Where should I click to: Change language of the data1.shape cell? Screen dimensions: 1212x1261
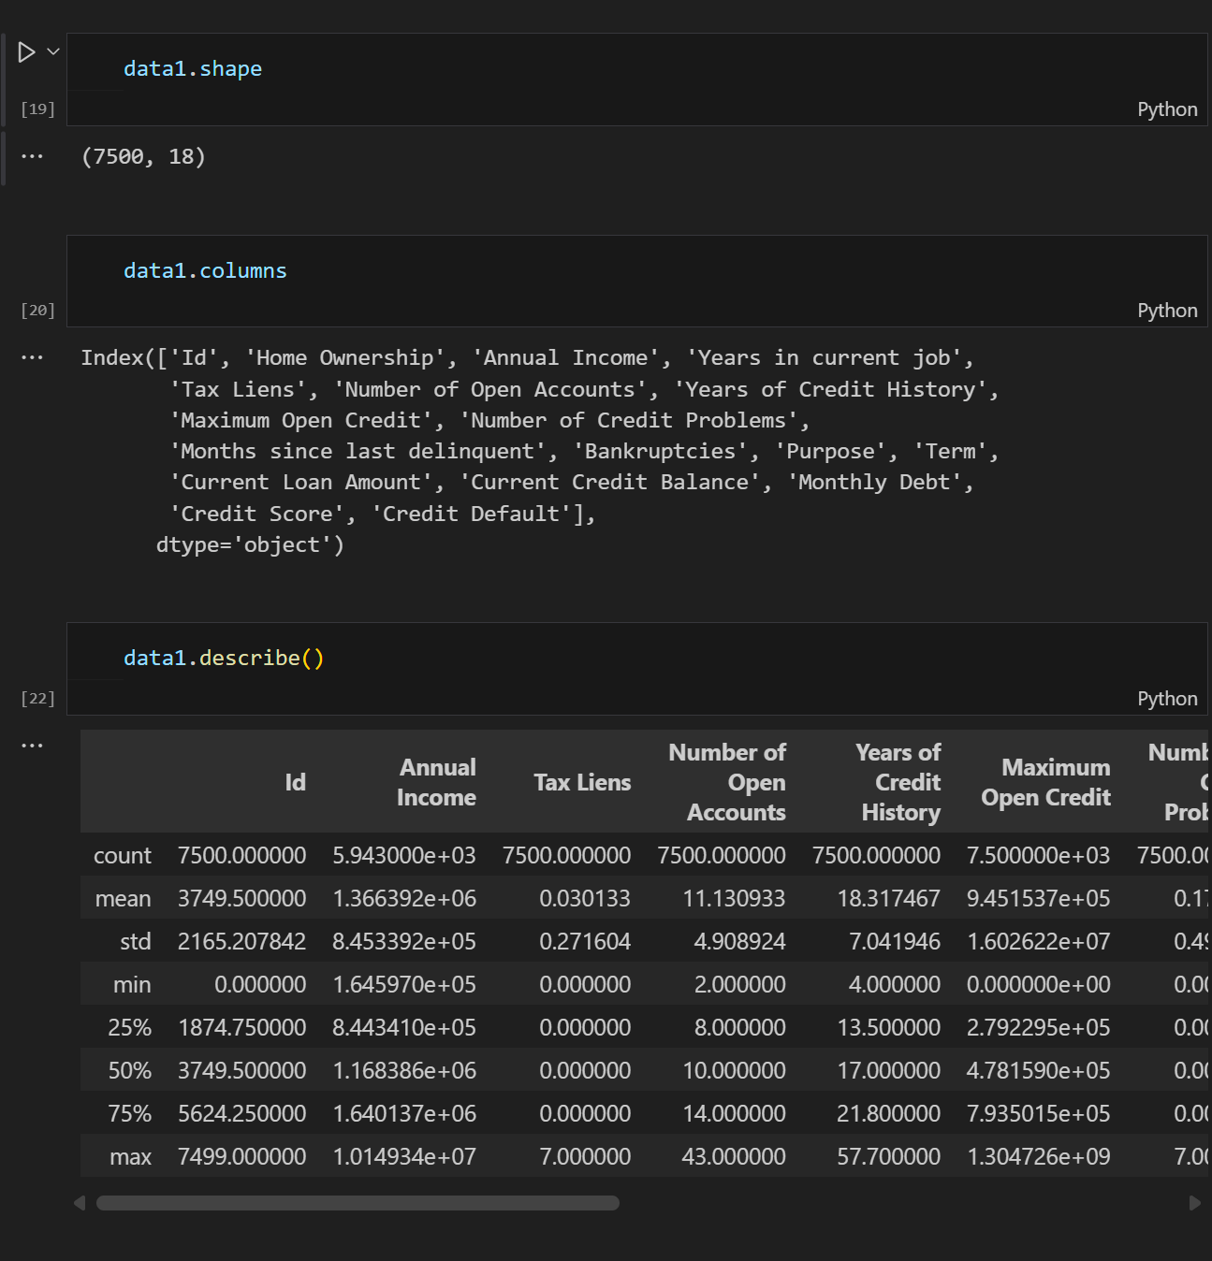[x=1167, y=109]
